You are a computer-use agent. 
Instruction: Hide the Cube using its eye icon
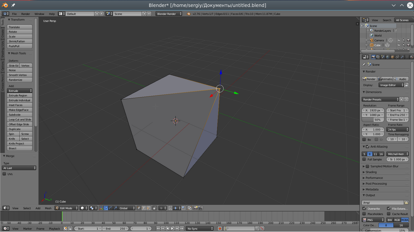[399, 45]
